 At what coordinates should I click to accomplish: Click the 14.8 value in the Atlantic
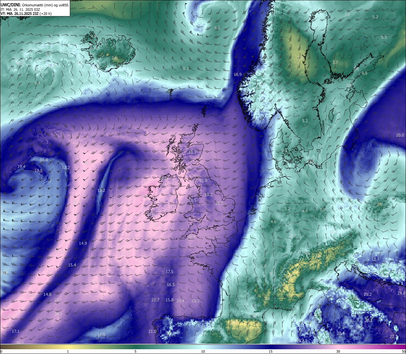47,295
